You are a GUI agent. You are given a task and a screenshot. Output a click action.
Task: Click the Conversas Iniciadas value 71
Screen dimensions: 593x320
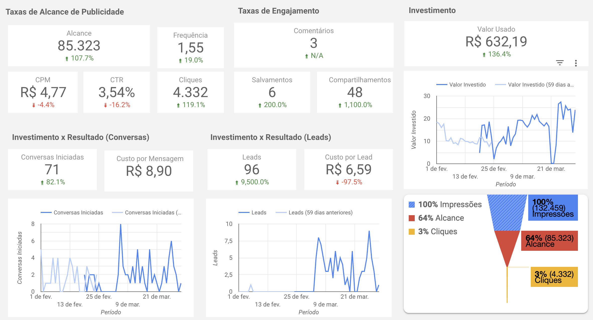[52, 170]
